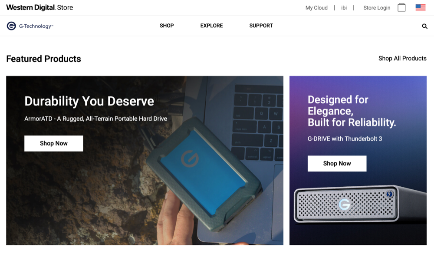Go to My Cloud link
Viewport: 434px width, 254px height.
click(316, 8)
